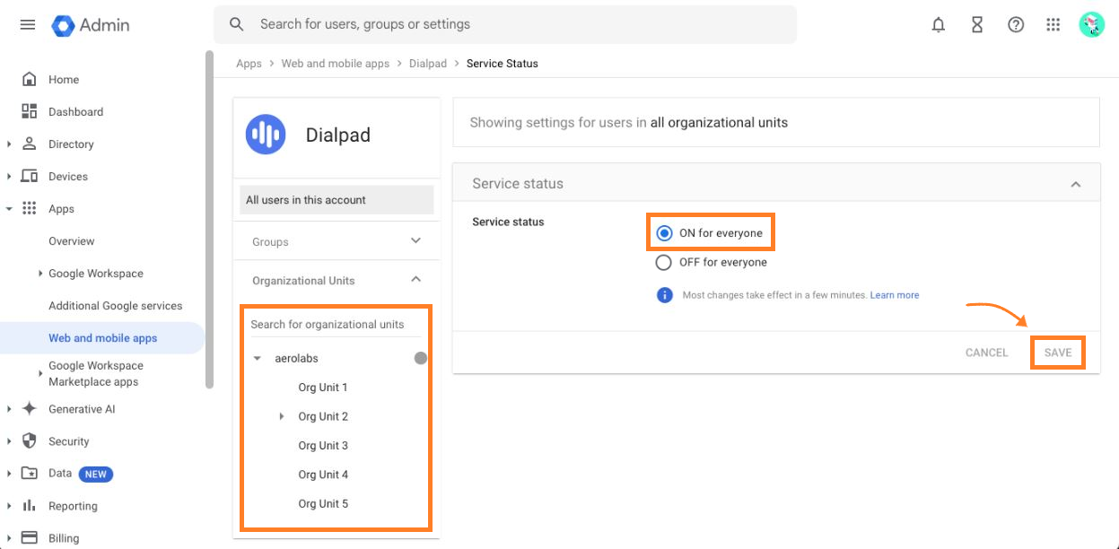
Task: Open the account avatar menu
Action: pyautogui.click(x=1091, y=25)
